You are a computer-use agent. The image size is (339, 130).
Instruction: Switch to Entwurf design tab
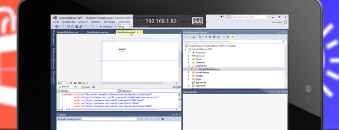click(65, 87)
